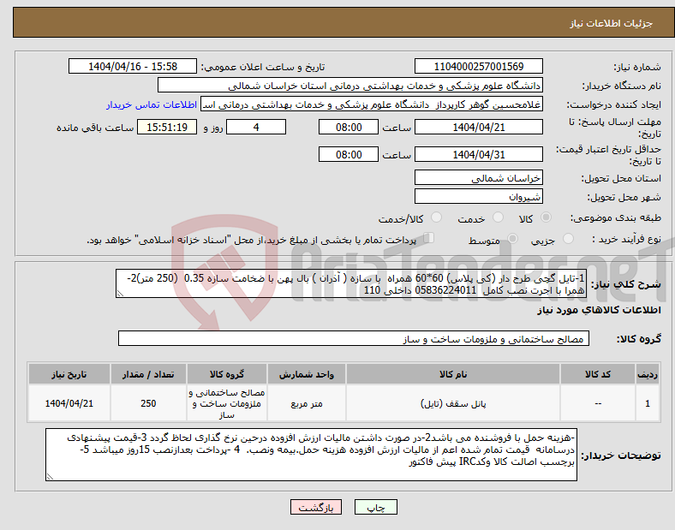
Task: Click the response deadline date 1404/04/21 field
Action: (x=478, y=127)
